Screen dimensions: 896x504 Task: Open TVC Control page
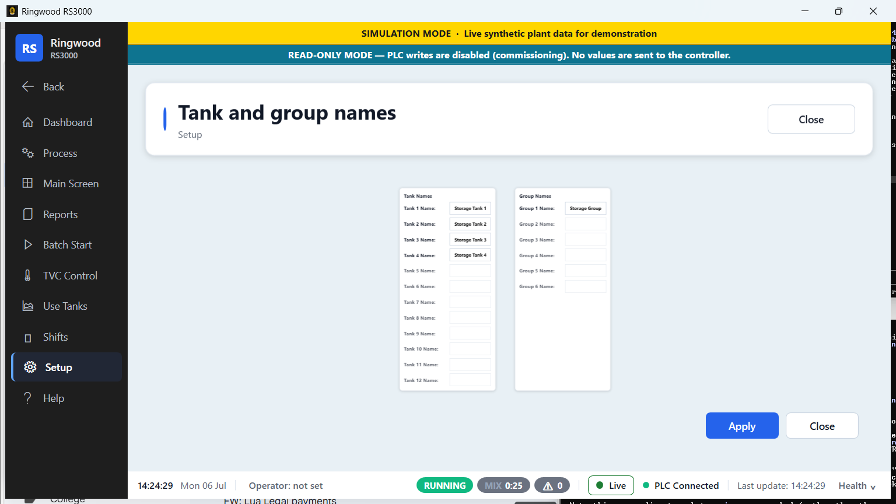click(66, 275)
